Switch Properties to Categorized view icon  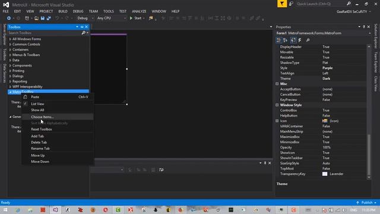click(278, 40)
